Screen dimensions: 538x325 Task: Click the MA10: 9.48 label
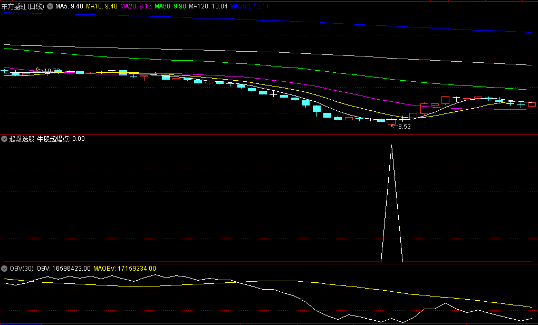click(102, 6)
